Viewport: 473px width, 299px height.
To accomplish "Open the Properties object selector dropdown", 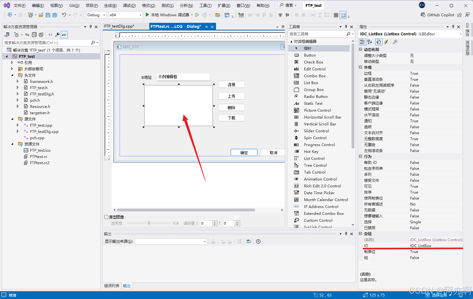I will pyautogui.click(x=460, y=34).
